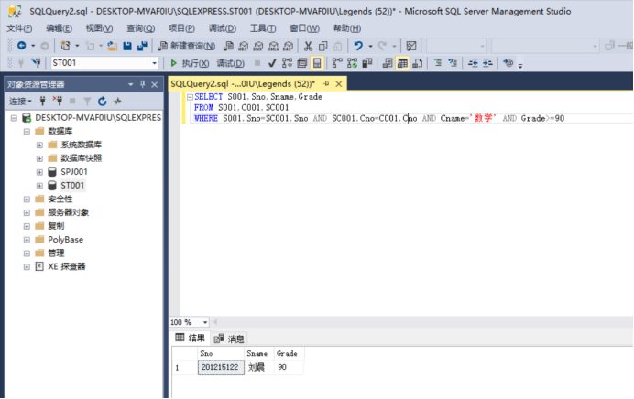Select Results to Grid mode
This screenshot has height=399, width=634.
point(402,63)
